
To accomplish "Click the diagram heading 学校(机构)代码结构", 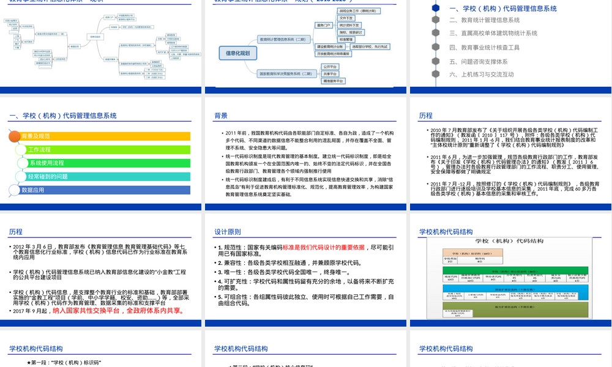I will tap(509, 240).
